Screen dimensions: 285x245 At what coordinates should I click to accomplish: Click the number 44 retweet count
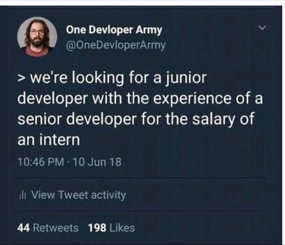point(24,228)
